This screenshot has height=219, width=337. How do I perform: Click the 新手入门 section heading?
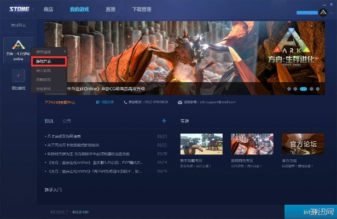[x=53, y=190]
